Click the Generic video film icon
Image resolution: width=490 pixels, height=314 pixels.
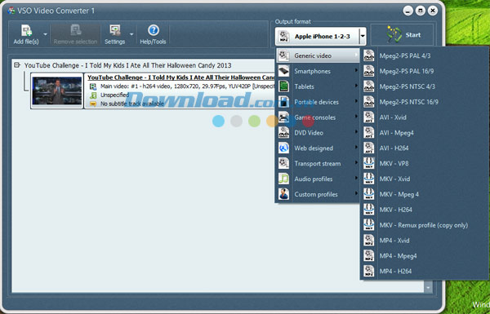283,55
